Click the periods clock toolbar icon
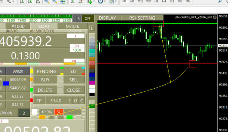The width and height of the screenshot is (228, 132). tap(100, 1)
